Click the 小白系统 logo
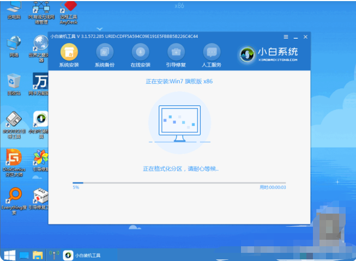356x261 pixels. [270, 54]
